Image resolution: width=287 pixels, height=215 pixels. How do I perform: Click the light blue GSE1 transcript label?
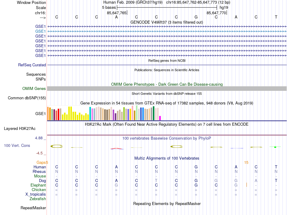[x=40, y=31]
